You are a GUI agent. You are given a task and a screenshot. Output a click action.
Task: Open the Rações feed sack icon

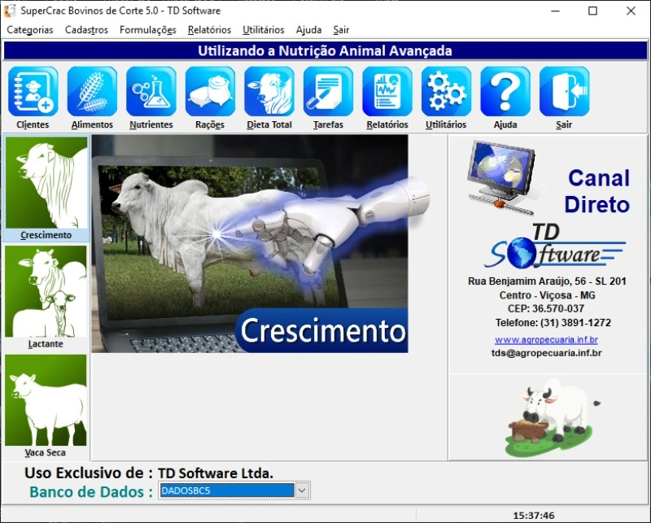click(210, 92)
